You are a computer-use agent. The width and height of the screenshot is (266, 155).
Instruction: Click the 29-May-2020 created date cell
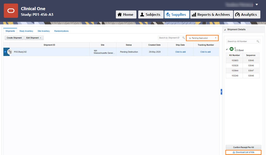tap(155, 52)
